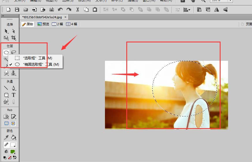This screenshot has height=162, width=252.
Task: Select the Lasso tool
Action: click(x=14, y=52)
